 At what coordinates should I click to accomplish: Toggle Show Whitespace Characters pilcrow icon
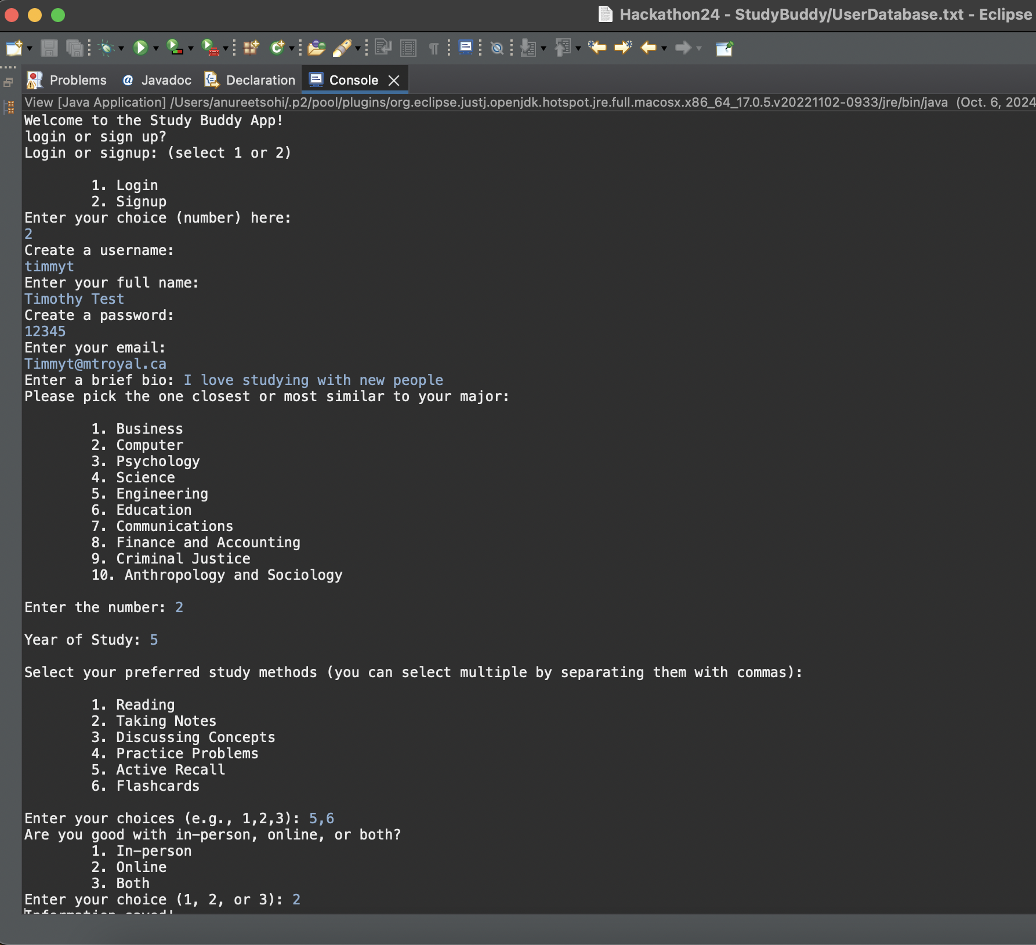[x=434, y=48]
